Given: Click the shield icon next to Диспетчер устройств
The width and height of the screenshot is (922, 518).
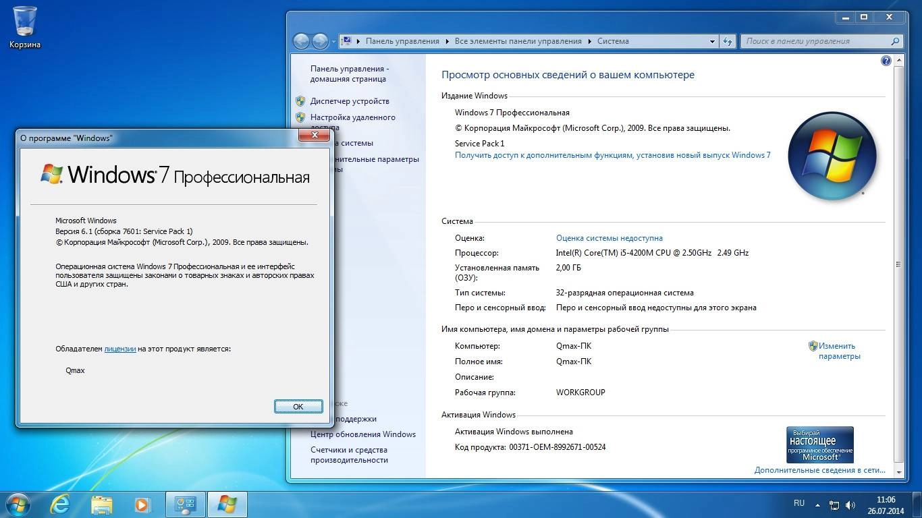Looking at the screenshot, I should click(300, 101).
